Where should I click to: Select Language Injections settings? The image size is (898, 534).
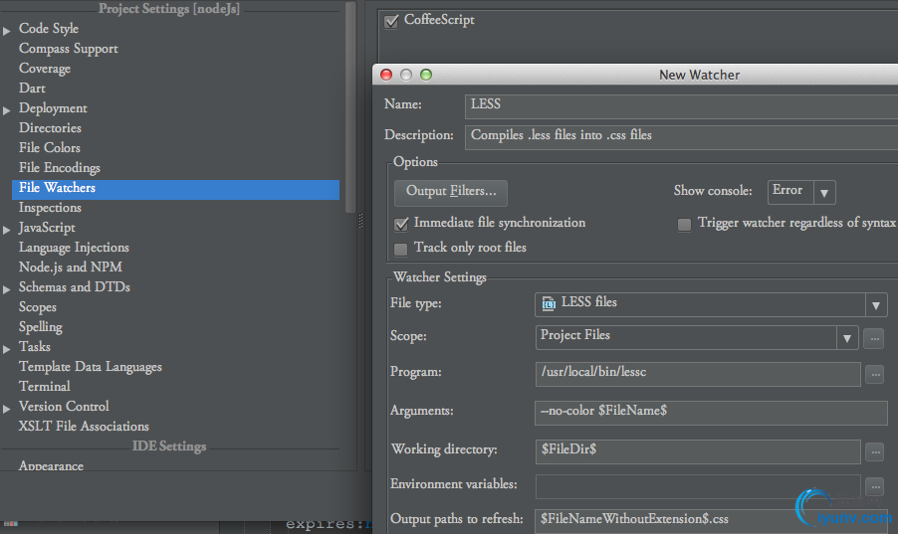(x=74, y=248)
